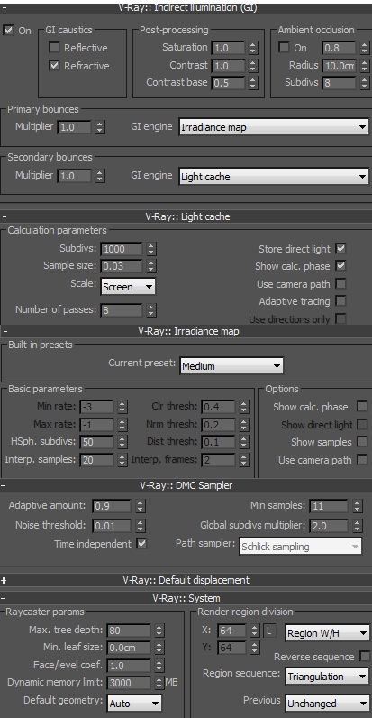The height and width of the screenshot is (718, 372).
Task: Click Global subdivs multiplier field
Action: coord(329,526)
